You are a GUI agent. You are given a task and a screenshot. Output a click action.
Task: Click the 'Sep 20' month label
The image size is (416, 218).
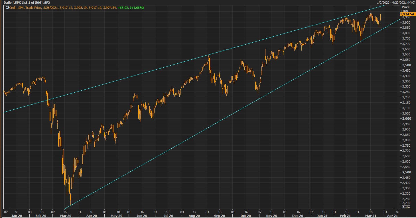point(220,216)
